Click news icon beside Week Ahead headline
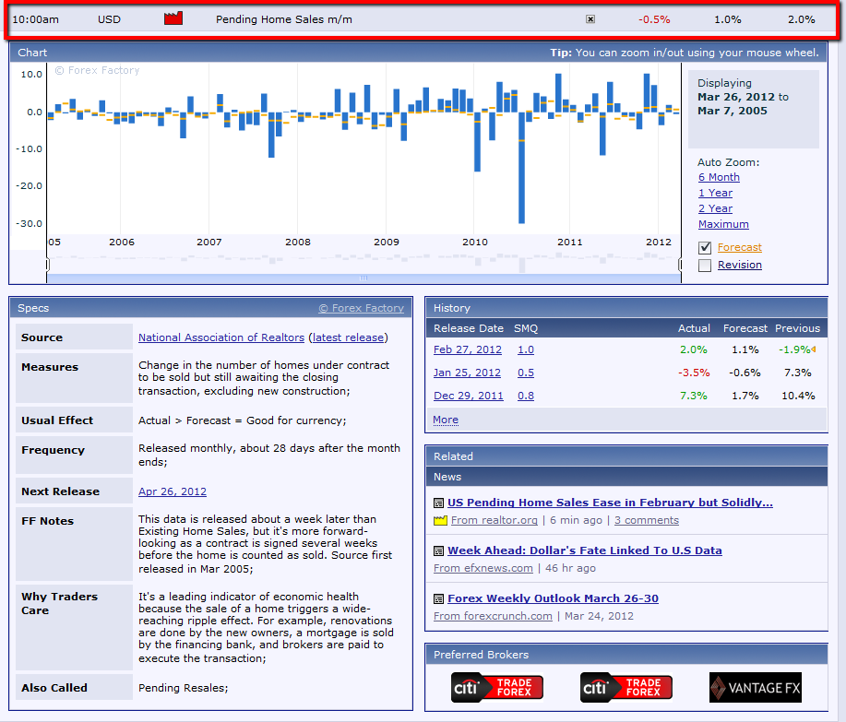This screenshot has width=846, height=722. coord(438,551)
